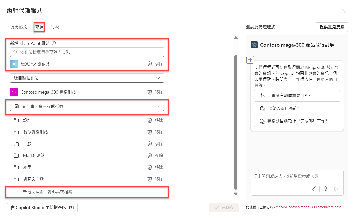Click the folder icon next to 設計
Viewport: 355px width, 222px height.
point(16,120)
